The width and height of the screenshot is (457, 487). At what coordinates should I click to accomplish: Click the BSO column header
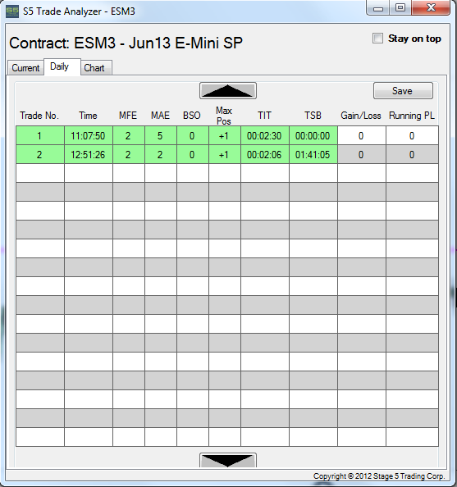pyautogui.click(x=192, y=116)
